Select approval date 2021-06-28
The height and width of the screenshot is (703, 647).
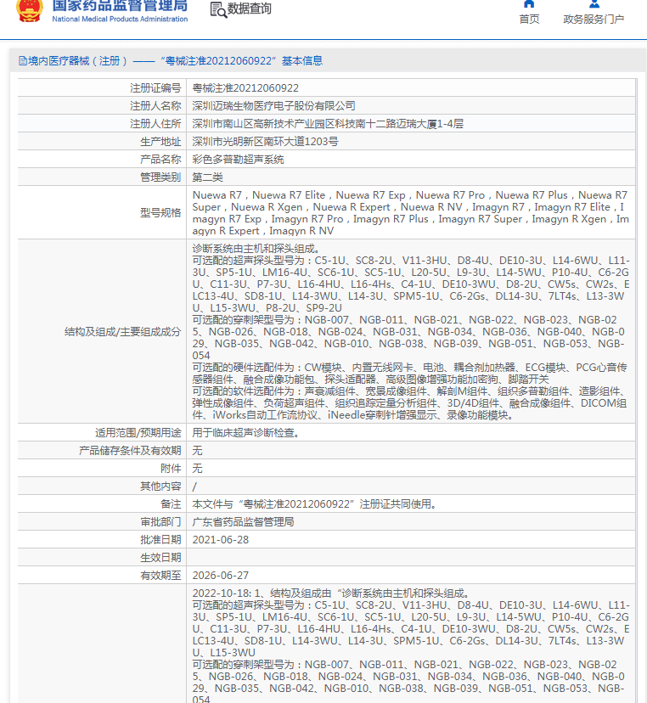coord(221,540)
